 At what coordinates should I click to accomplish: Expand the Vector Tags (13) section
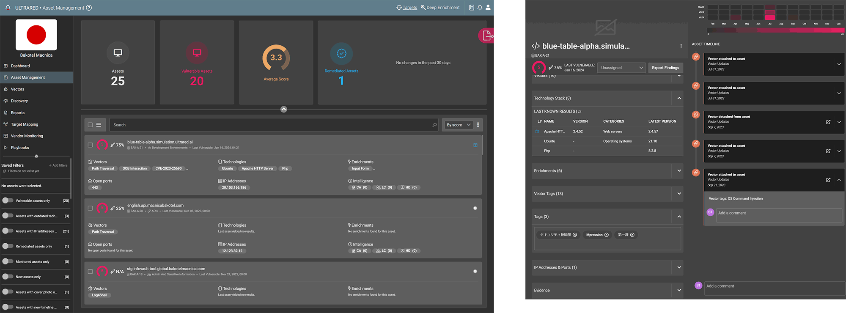point(679,194)
